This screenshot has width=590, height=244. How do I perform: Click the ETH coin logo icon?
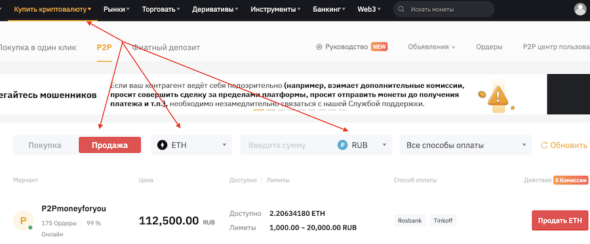(162, 145)
